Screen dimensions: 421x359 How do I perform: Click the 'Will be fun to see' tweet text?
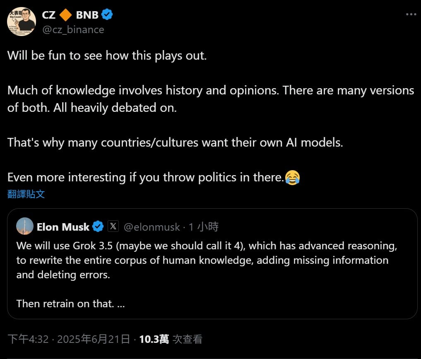(x=107, y=55)
